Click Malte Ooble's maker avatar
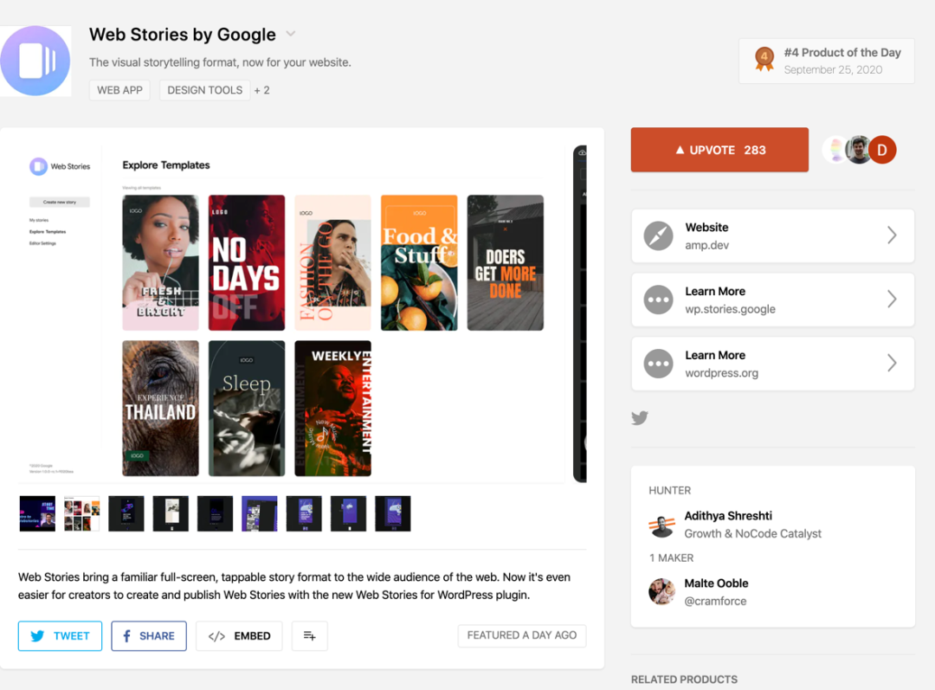Image resolution: width=935 pixels, height=690 pixels. point(662,591)
